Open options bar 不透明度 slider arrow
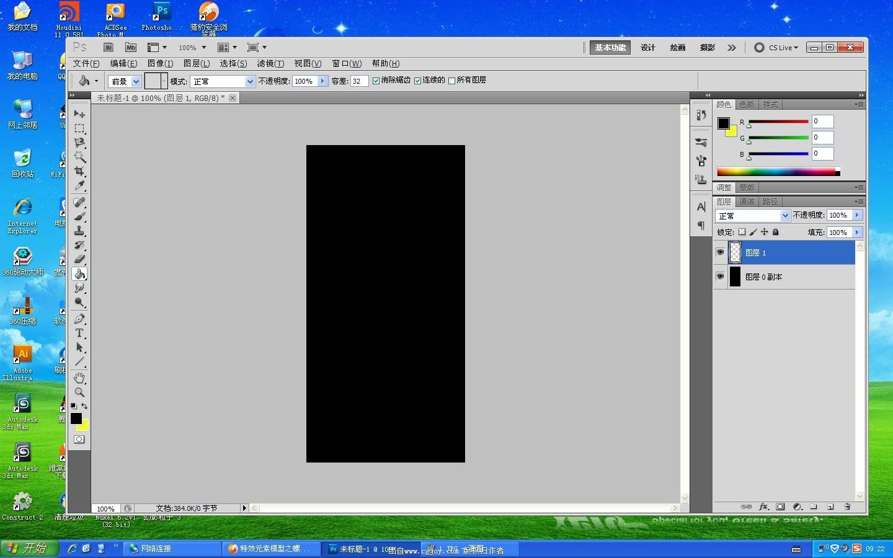Image resolution: width=893 pixels, height=558 pixels. pyautogui.click(x=322, y=81)
